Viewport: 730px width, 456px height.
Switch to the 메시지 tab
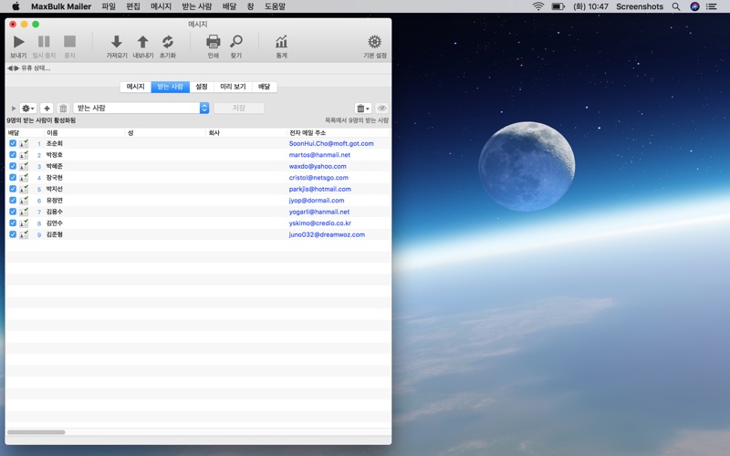[135, 87]
